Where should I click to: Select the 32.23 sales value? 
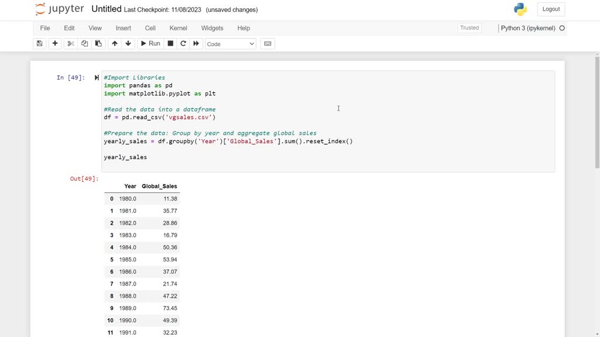point(171,333)
